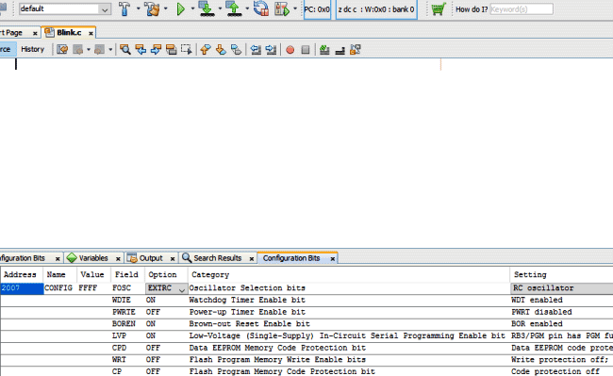Open the Output tab
613x376 pixels.
(151, 258)
